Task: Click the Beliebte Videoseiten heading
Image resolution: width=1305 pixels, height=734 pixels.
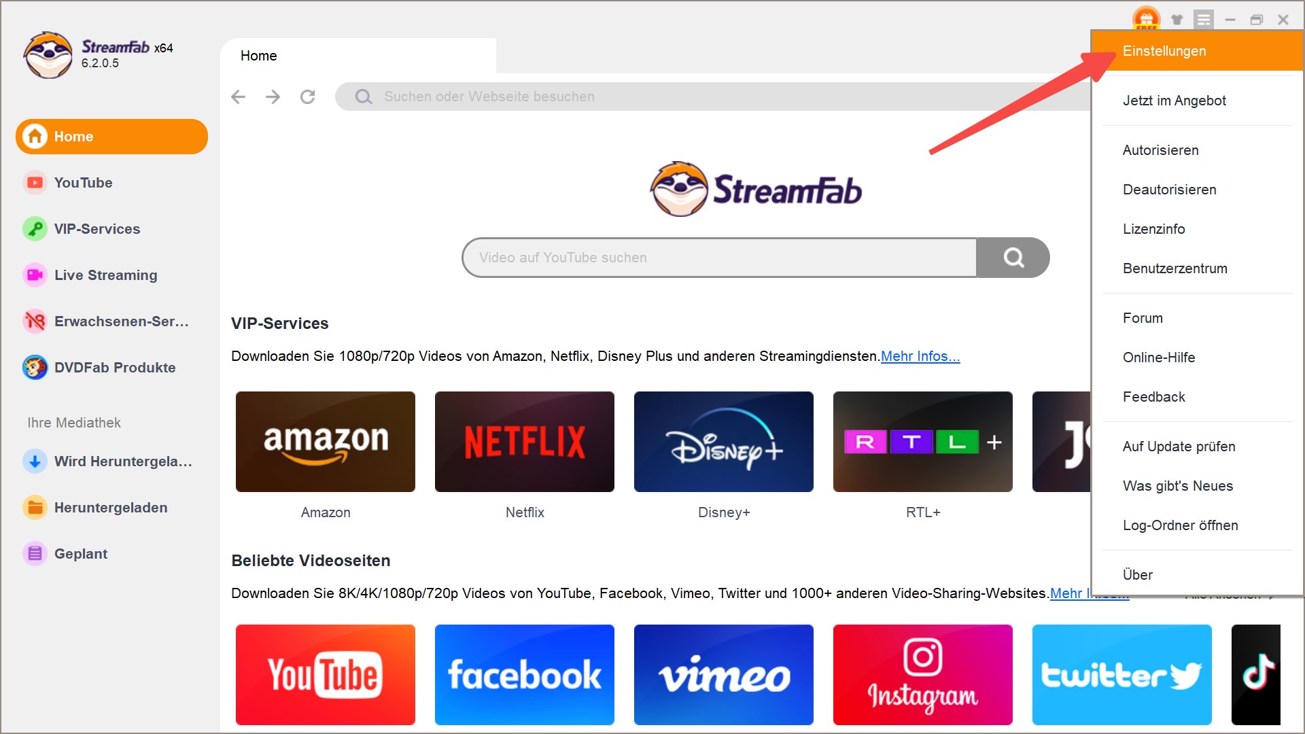Action: pos(311,561)
